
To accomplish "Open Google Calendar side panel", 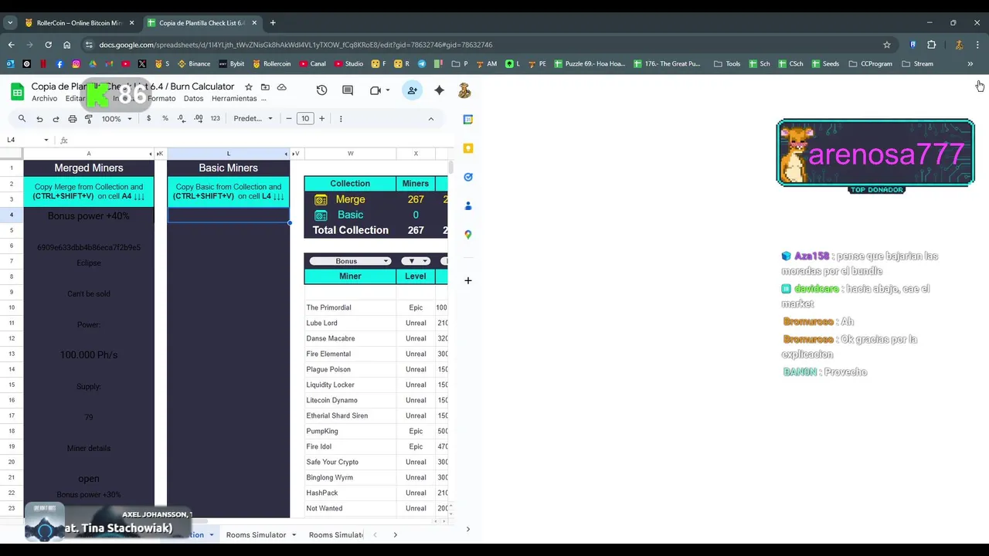I will pos(468,119).
